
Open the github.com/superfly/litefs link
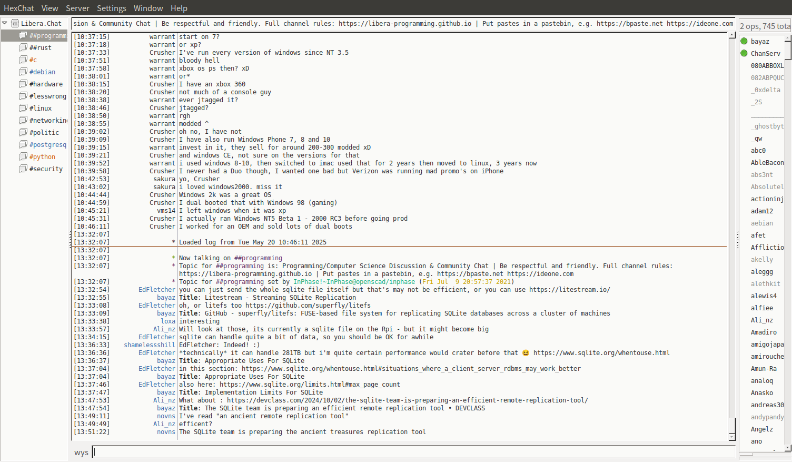pos(308,306)
